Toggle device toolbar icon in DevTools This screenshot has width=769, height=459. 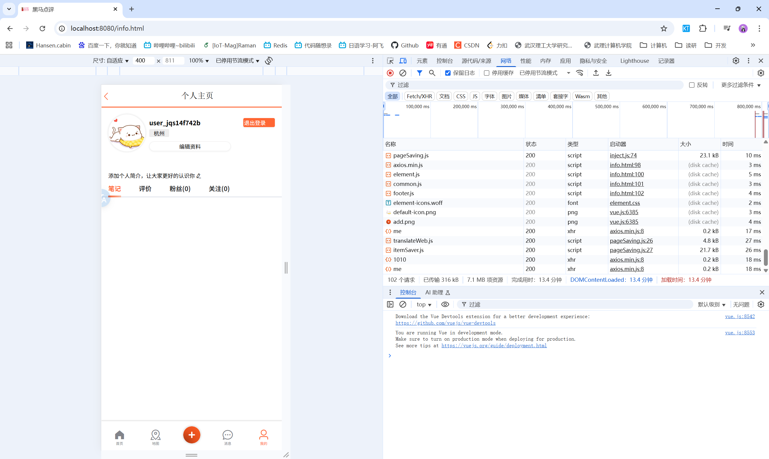pyautogui.click(x=403, y=61)
